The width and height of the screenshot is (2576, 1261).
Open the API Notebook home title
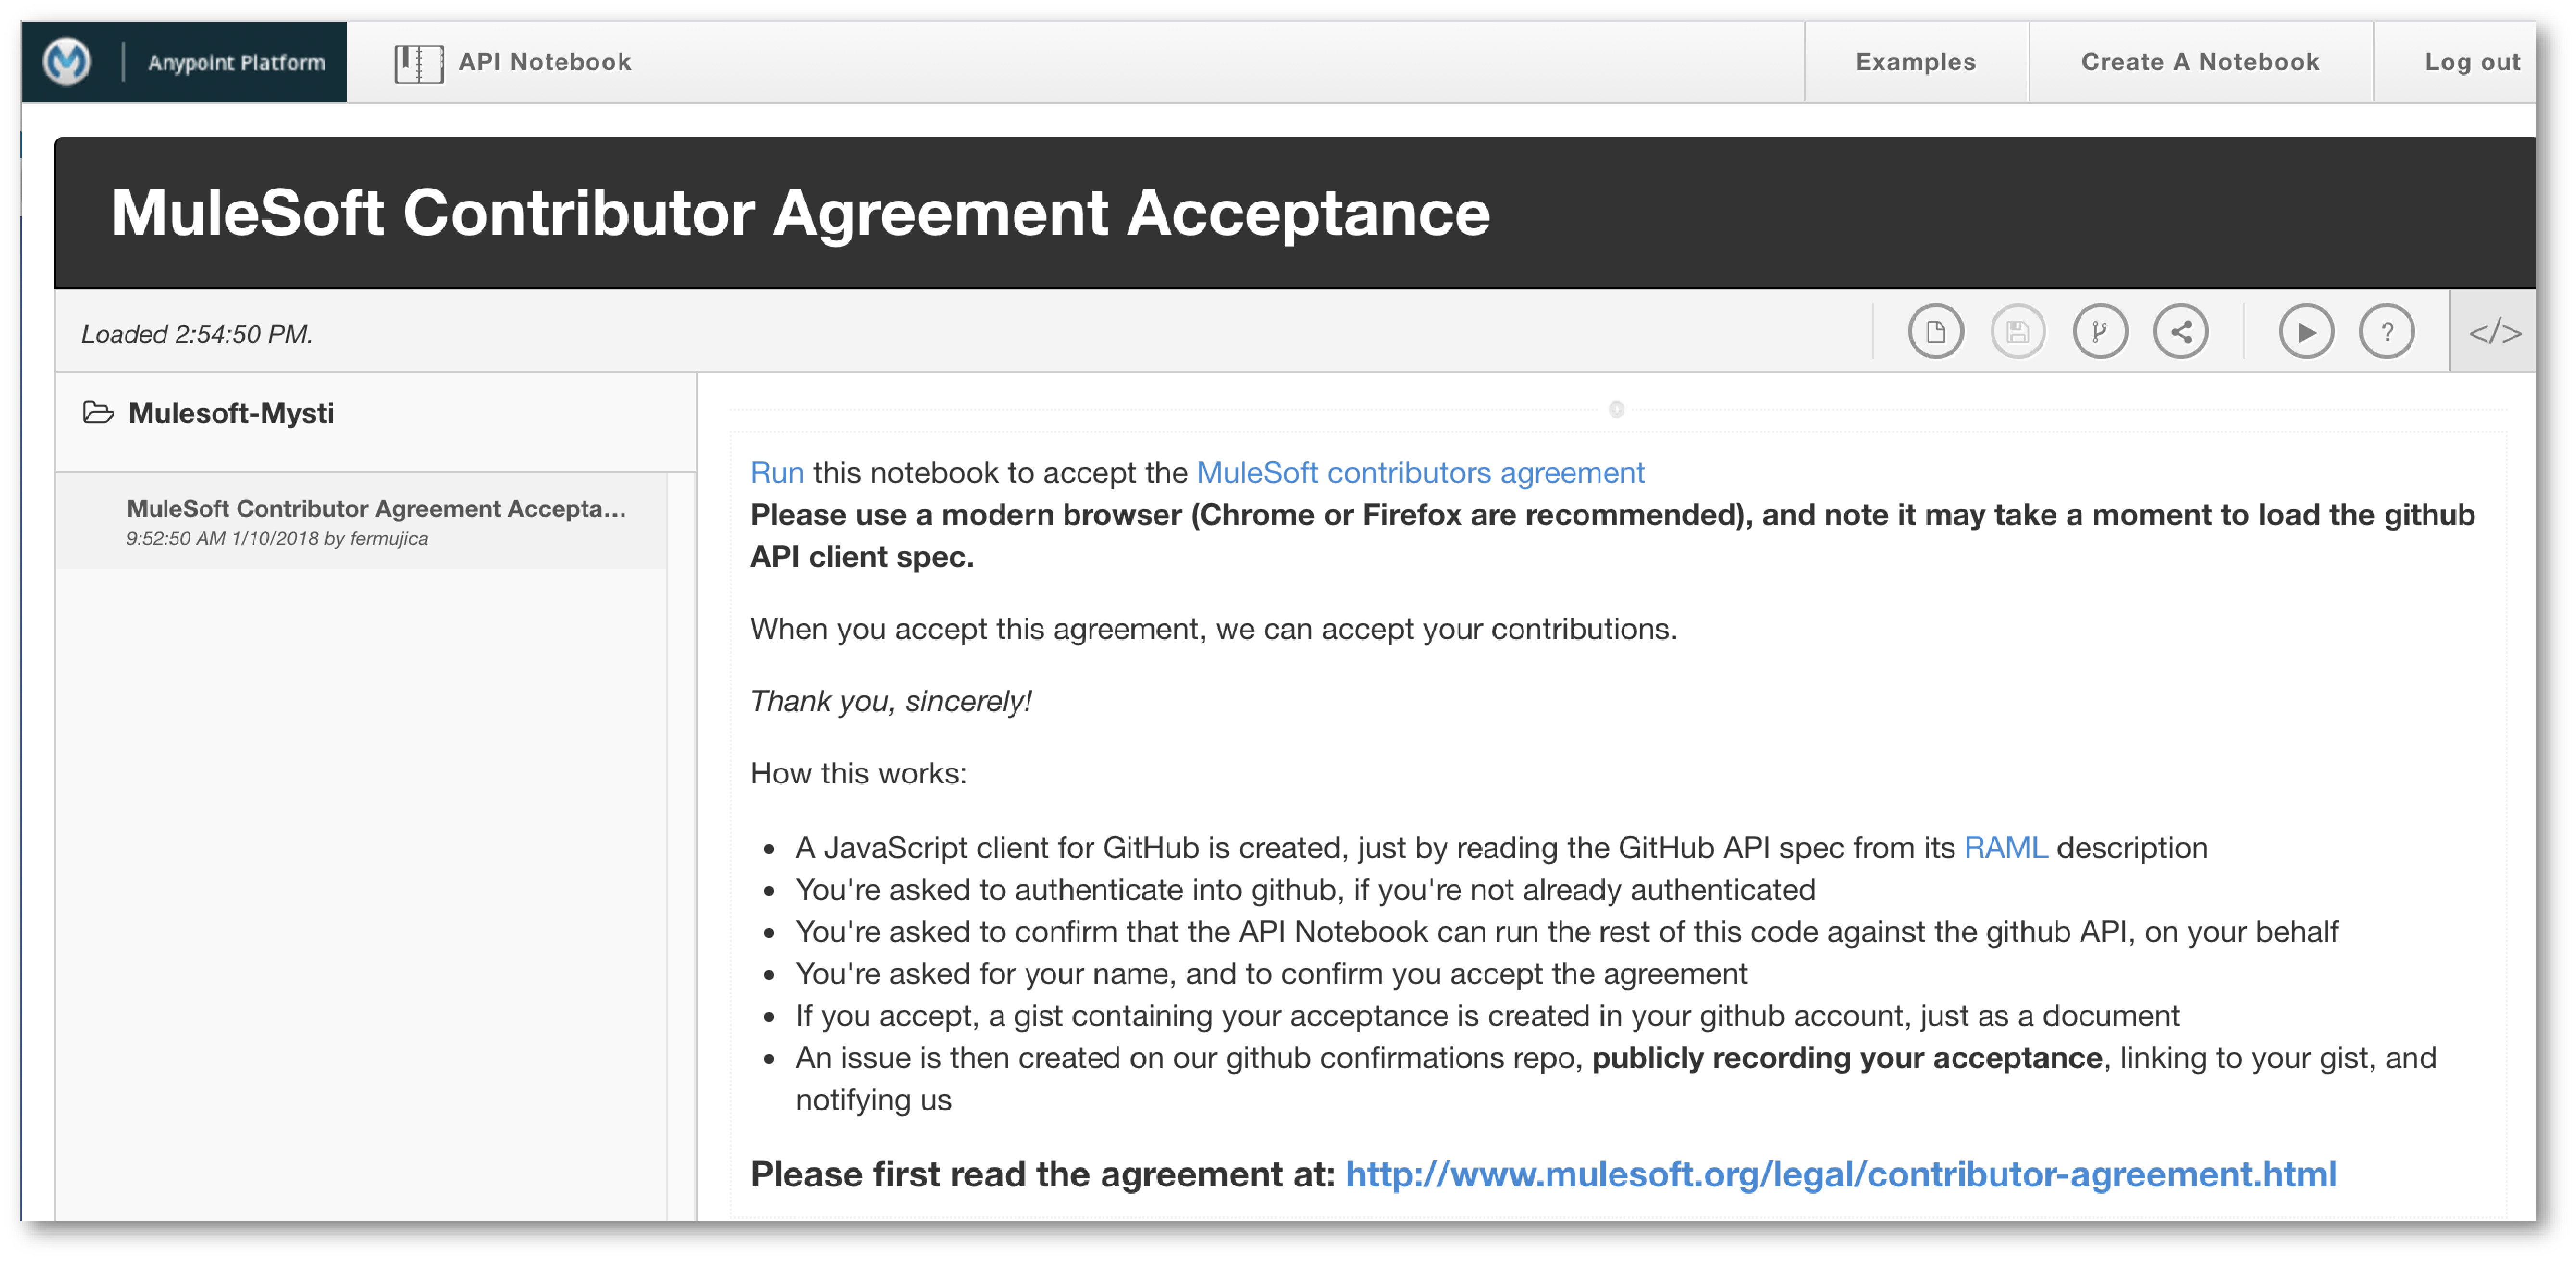545,62
